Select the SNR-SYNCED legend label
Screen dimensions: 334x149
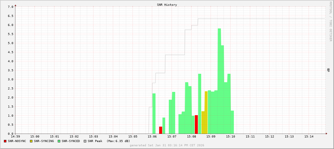click(70, 141)
